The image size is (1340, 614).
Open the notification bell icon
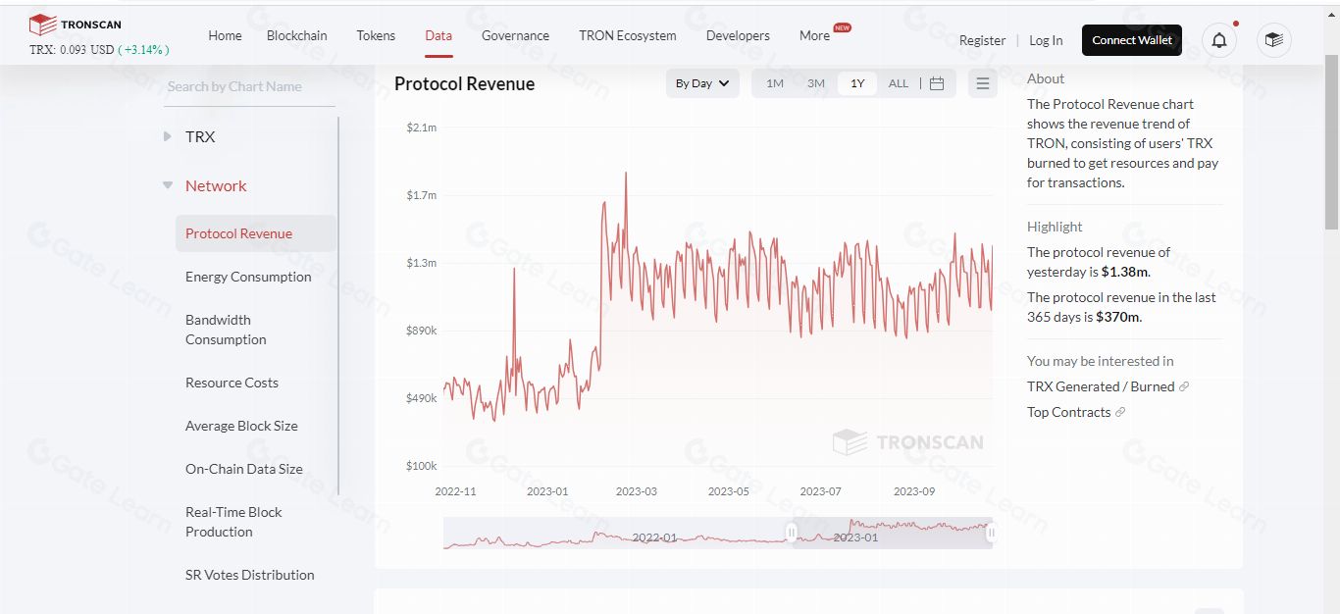(x=1218, y=40)
